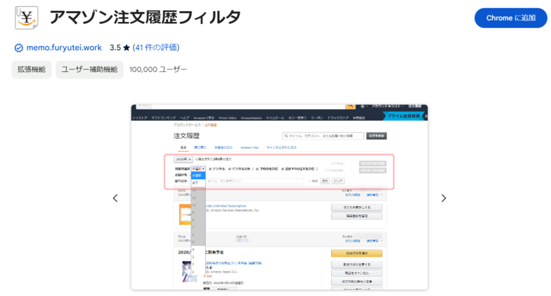Screen dimensions: 551x296
Task: Click the rating star icon
Action: coord(127,47)
